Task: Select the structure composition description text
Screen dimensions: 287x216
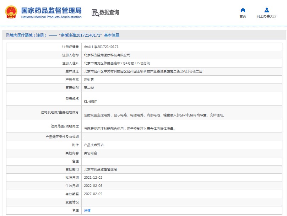Action: [x=154, y=115]
